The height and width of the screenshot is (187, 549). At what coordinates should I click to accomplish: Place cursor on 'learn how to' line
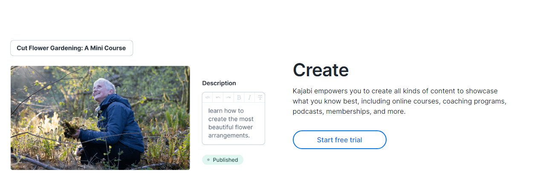(226, 111)
